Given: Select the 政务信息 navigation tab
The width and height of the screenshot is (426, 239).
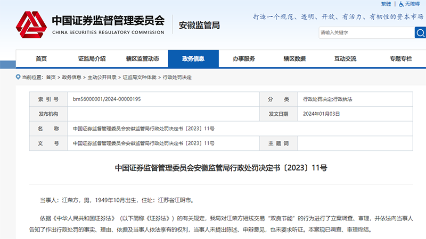Looking at the screenshot, I should (193, 58).
